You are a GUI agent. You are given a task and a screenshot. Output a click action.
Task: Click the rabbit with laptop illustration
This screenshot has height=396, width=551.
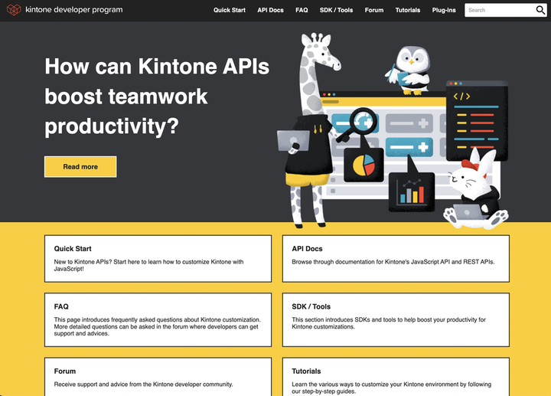(x=476, y=190)
